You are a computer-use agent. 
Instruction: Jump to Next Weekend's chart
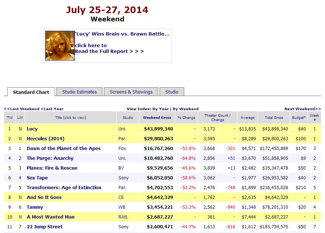tap(303, 109)
